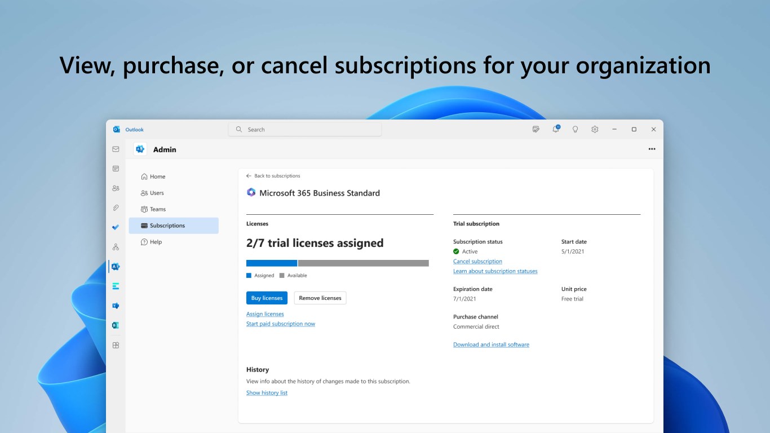The image size is (770, 433).
Task: Maximize the Outlook window
Action: [634, 129]
